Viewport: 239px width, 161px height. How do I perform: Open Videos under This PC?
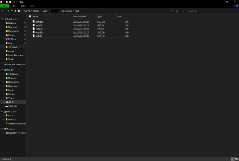click(x=11, y=98)
